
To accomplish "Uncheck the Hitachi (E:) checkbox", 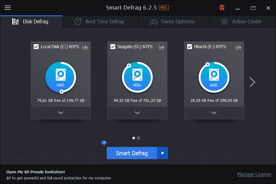I will pyautogui.click(x=190, y=47).
